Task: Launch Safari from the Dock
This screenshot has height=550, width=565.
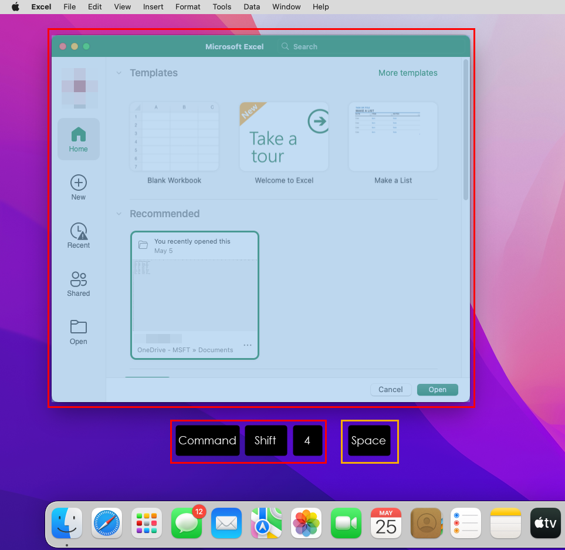Action: (107, 523)
